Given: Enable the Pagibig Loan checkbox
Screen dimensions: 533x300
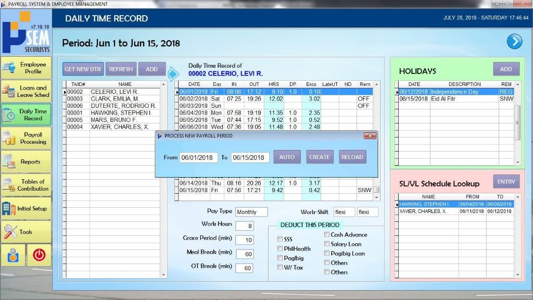Looking at the screenshot, I should click(327, 253).
